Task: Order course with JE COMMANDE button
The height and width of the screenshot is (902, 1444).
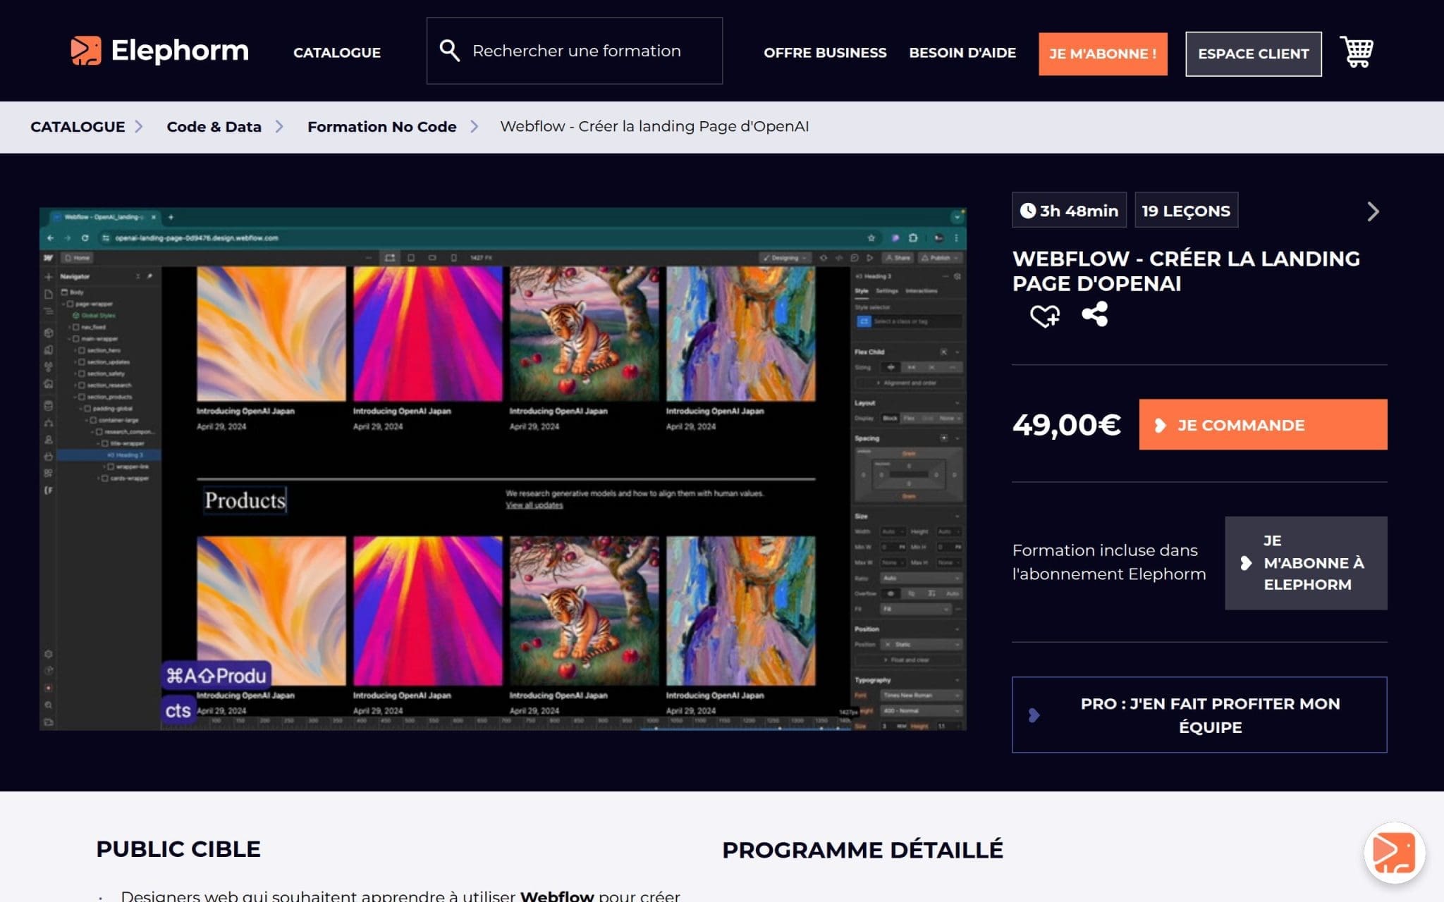Action: point(1263,425)
